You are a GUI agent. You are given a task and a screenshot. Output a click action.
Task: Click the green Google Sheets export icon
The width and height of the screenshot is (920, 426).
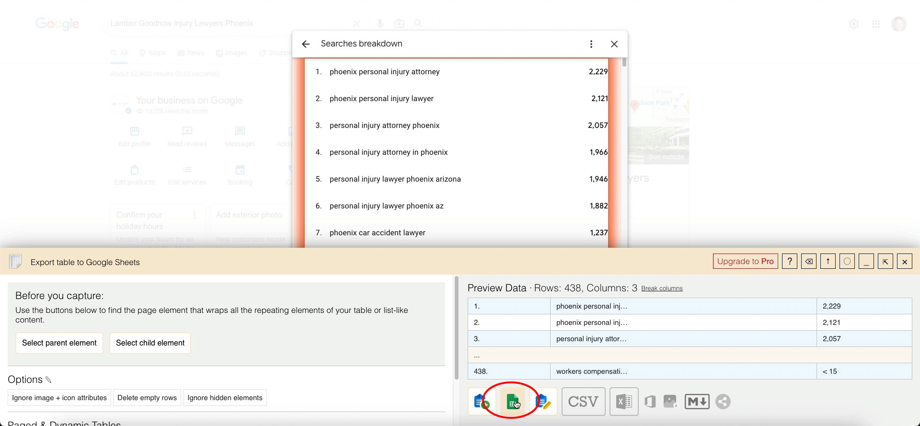click(512, 402)
